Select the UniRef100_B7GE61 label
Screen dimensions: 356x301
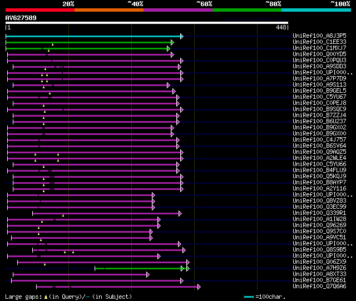pos(319,280)
